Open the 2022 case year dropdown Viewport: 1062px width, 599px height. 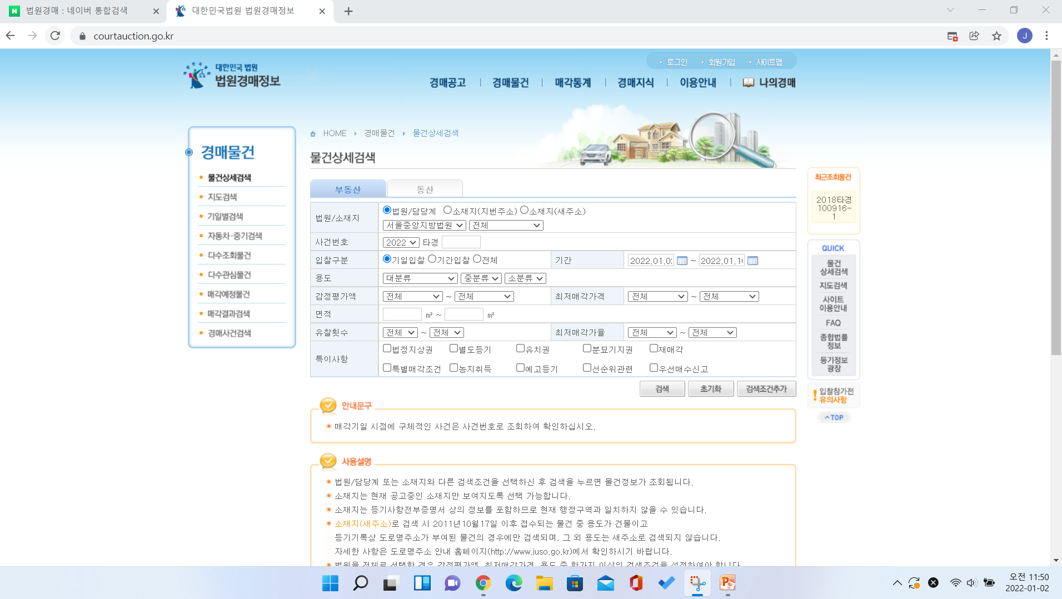coord(401,242)
